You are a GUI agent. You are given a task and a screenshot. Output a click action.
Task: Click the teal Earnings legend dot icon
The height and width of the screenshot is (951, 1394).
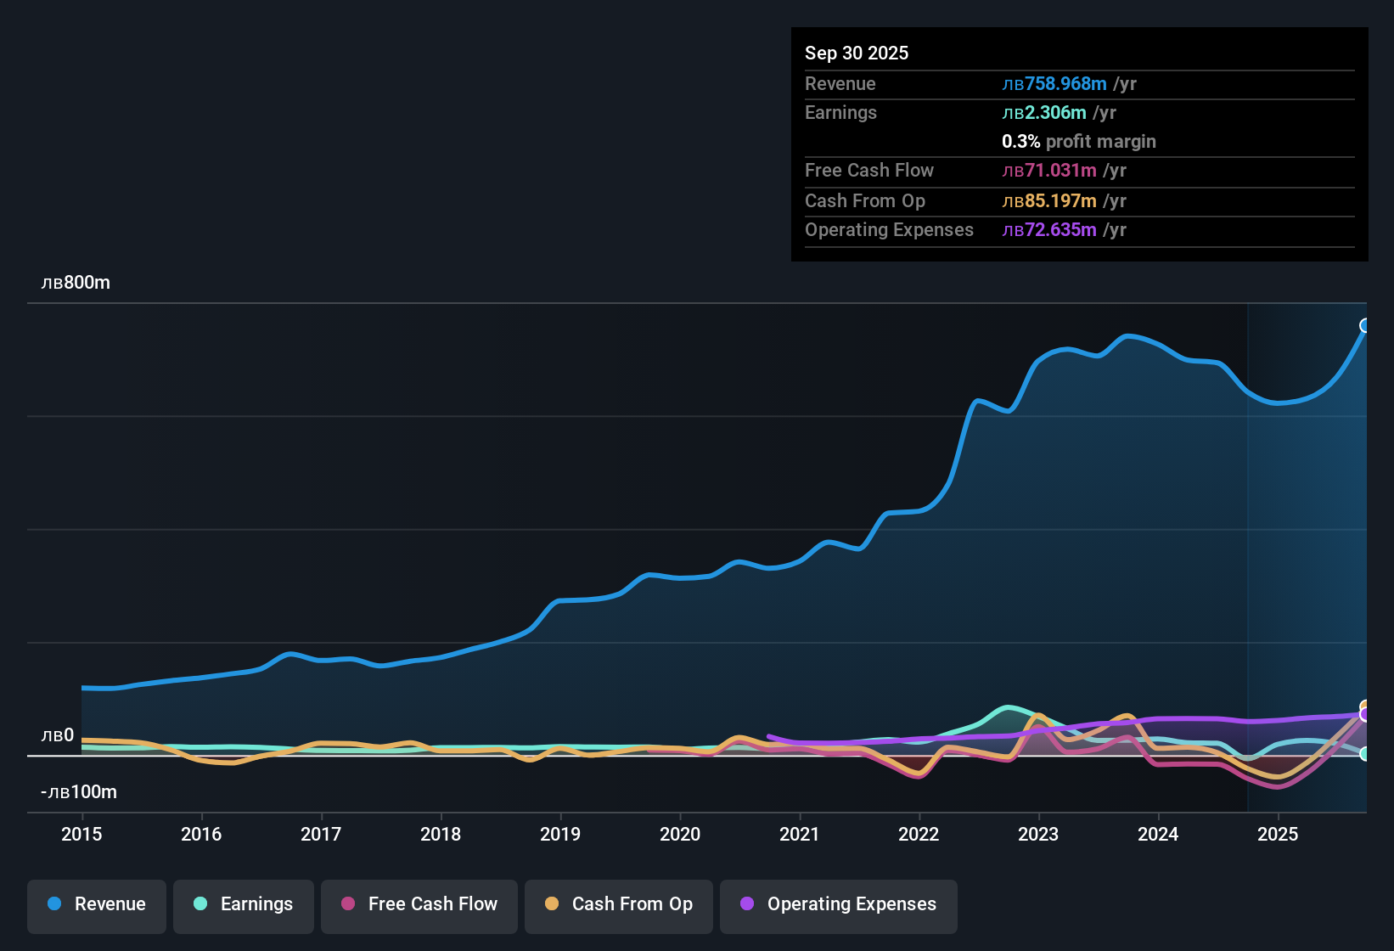click(201, 904)
